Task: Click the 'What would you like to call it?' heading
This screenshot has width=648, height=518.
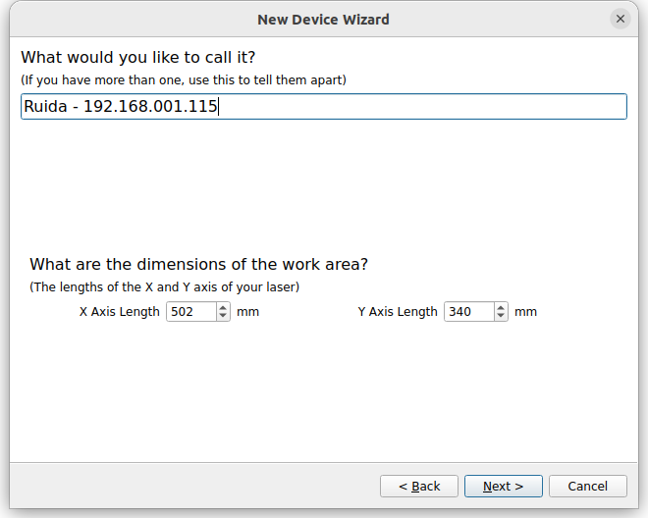Action: (x=138, y=58)
